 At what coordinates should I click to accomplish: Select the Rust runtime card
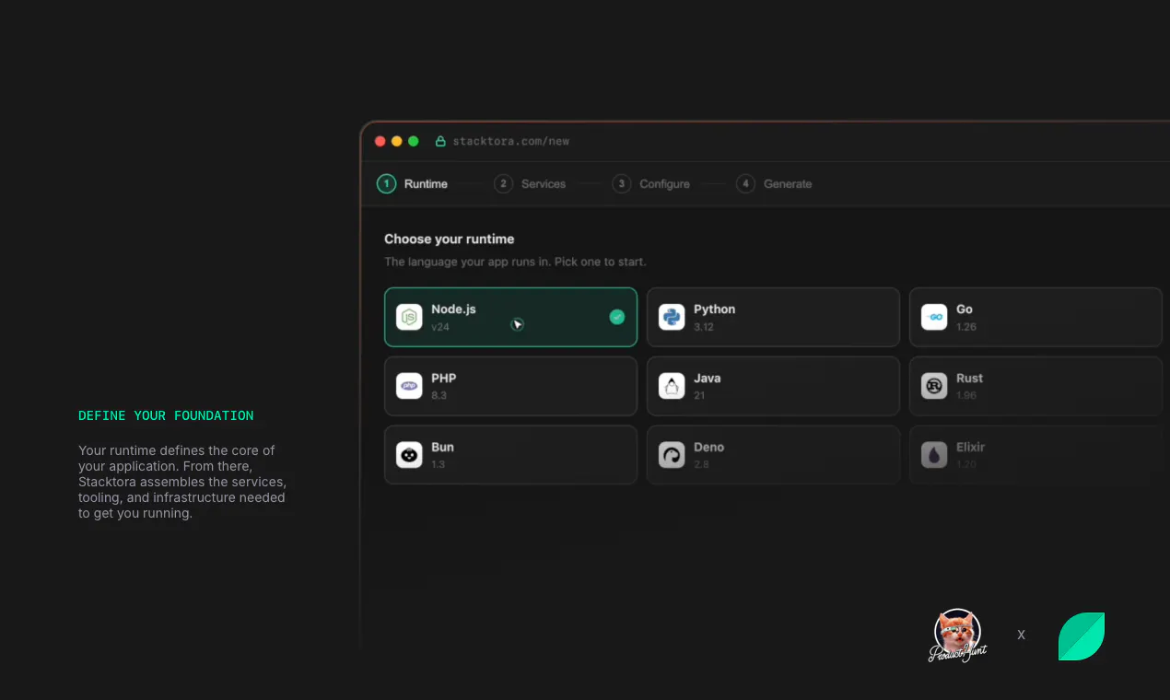[1035, 386]
